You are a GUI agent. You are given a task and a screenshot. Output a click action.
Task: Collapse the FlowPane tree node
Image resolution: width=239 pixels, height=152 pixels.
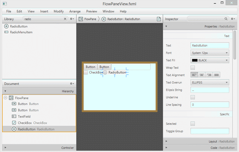pyautogui.click(x=6, y=98)
